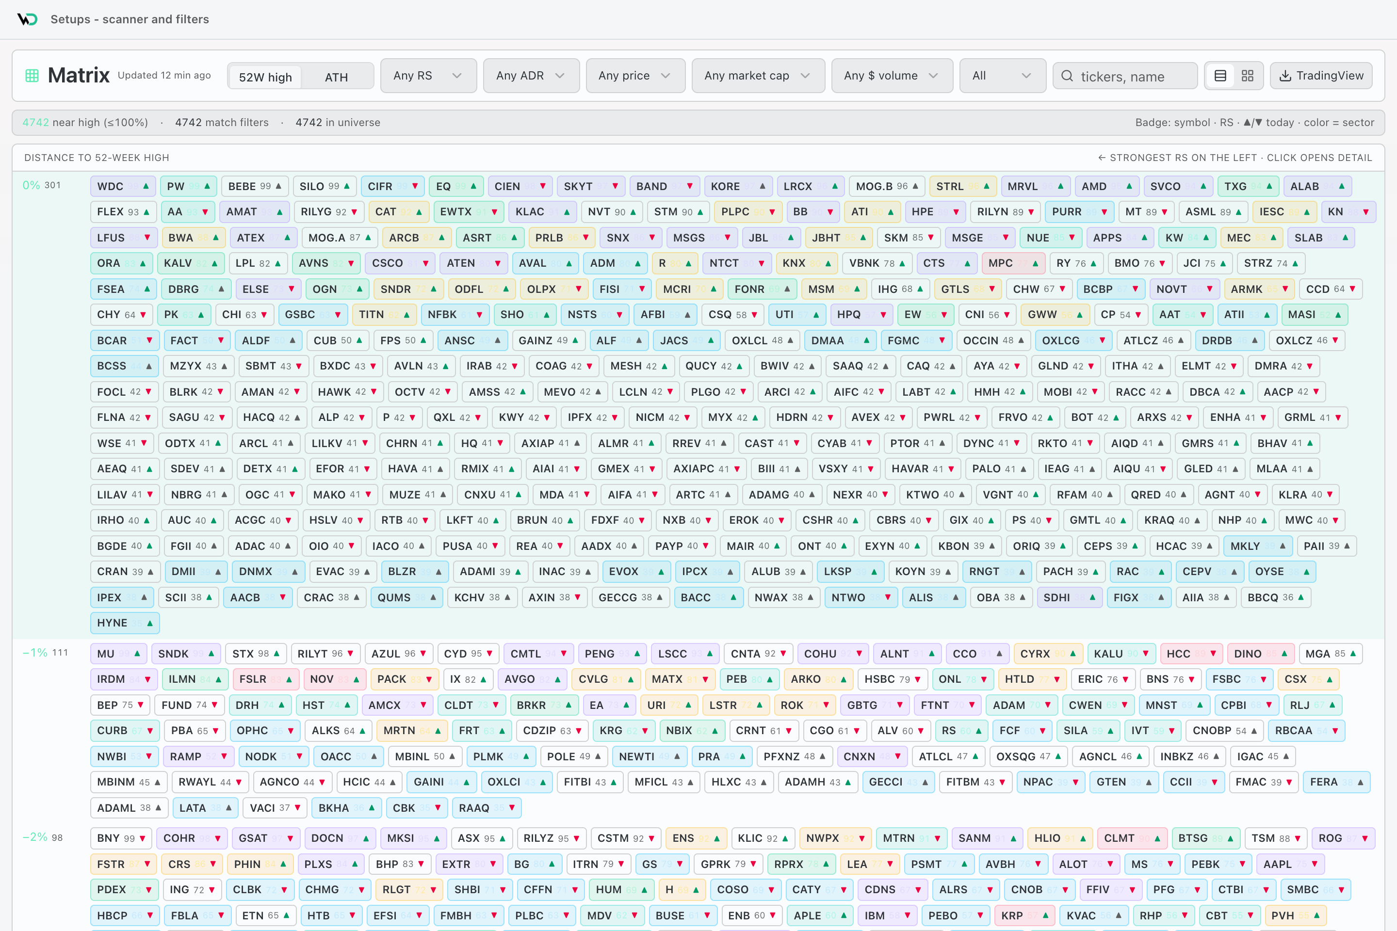Image resolution: width=1397 pixels, height=931 pixels.
Task: Open the AMD ticker badge
Action: pyautogui.click(x=1107, y=186)
